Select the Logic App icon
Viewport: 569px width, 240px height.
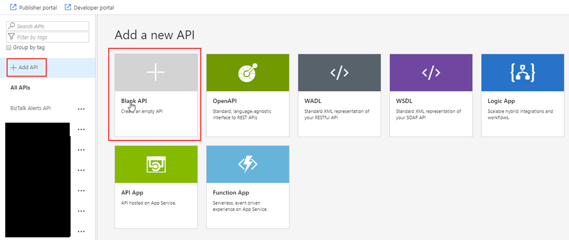pos(522,73)
